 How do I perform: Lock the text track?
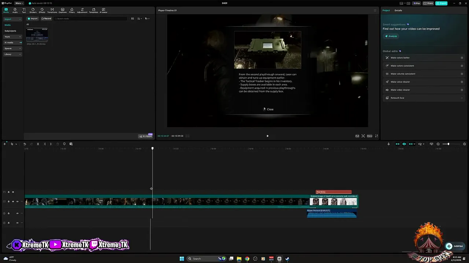pyautogui.click(x=8, y=192)
